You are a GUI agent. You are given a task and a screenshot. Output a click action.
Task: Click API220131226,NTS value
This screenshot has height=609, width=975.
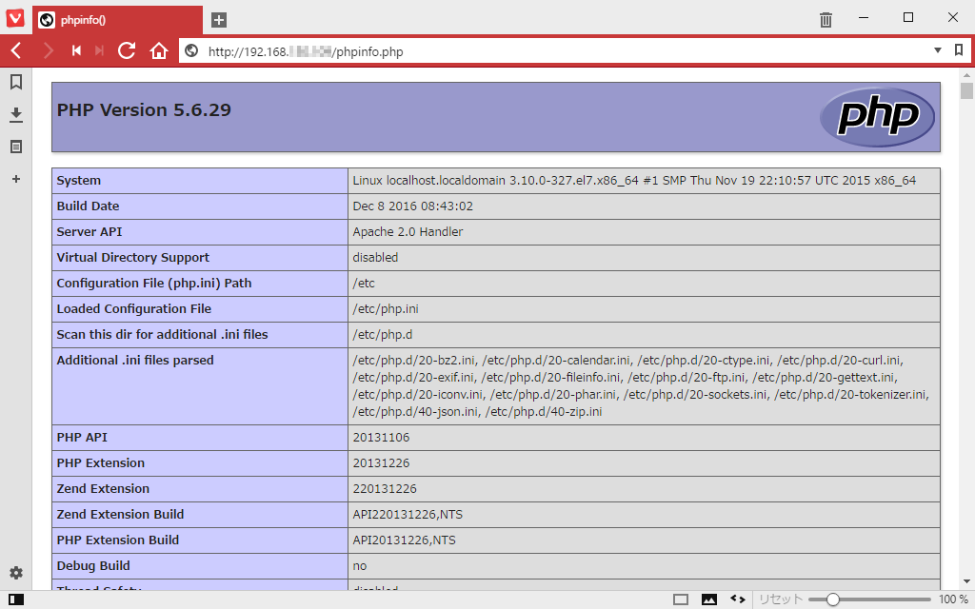click(x=408, y=515)
